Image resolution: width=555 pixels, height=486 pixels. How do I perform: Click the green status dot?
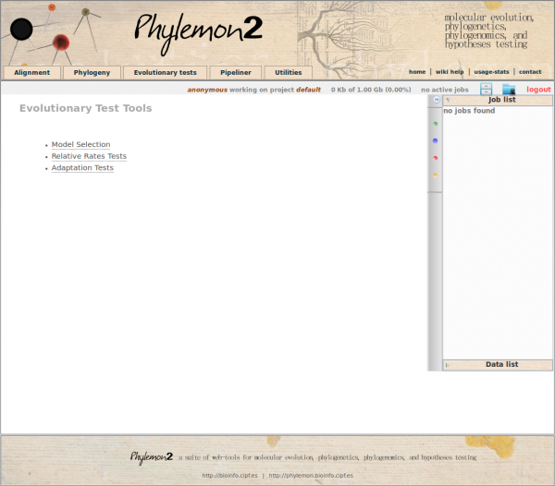pyautogui.click(x=436, y=124)
